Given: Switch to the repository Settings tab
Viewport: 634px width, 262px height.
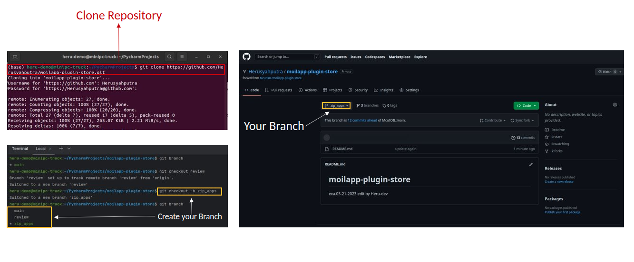Looking at the screenshot, I should [409, 90].
